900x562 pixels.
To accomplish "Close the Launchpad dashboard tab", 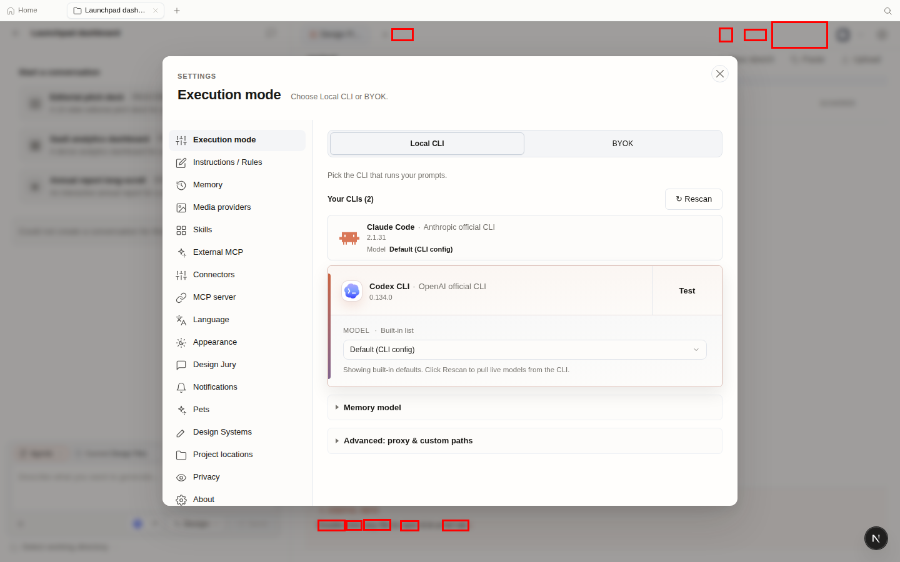I will (x=156, y=11).
